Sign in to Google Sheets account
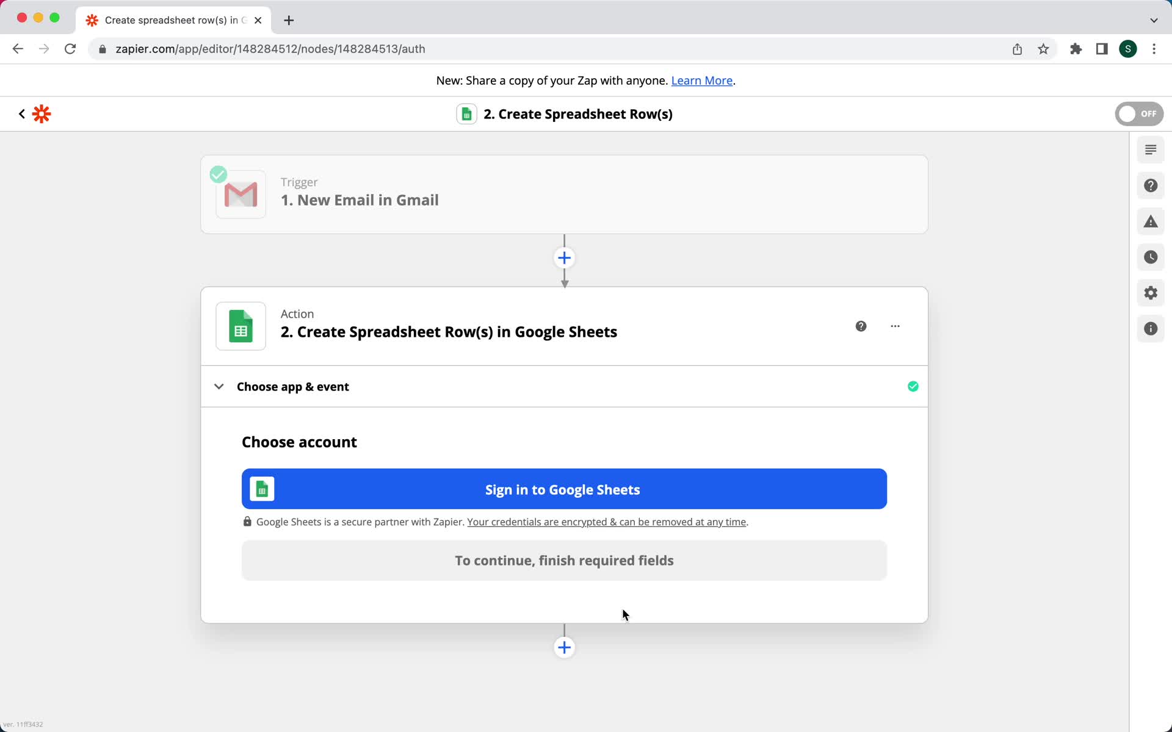The width and height of the screenshot is (1172, 732). (563, 489)
